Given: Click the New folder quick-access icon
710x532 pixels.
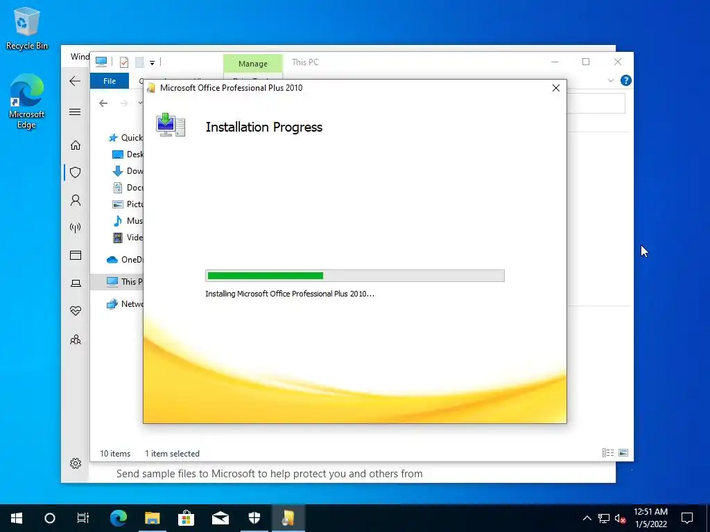Looking at the screenshot, I should (x=140, y=62).
